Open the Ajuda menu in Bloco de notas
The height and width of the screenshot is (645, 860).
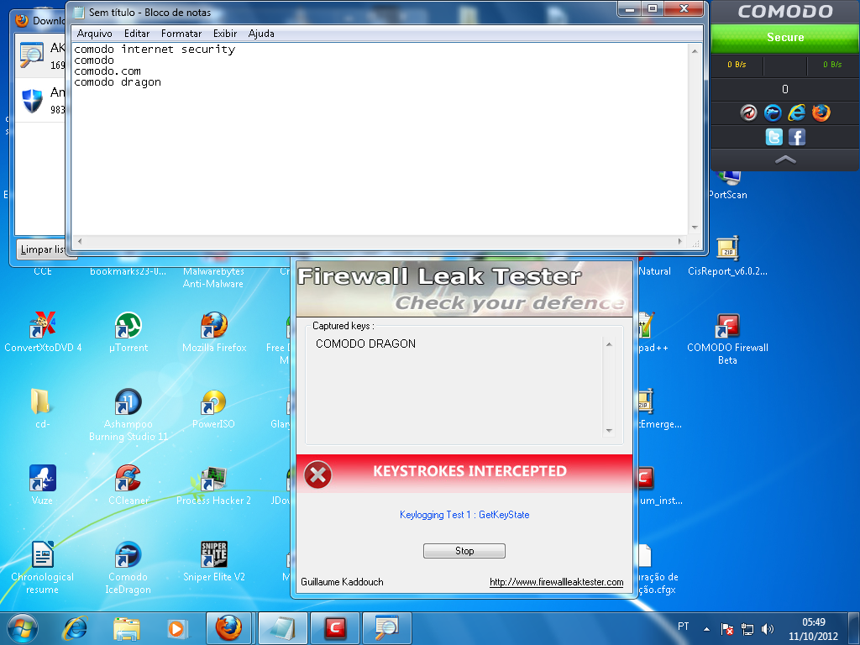click(x=261, y=34)
